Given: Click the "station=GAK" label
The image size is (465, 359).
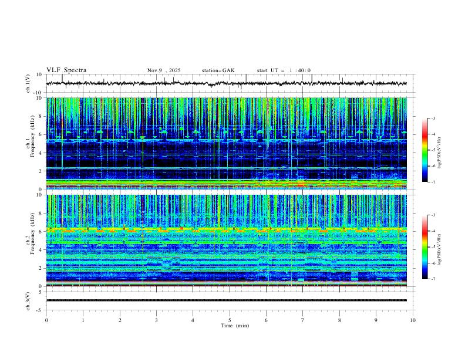Looking at the screenshot, I should (x=218, y=70).
